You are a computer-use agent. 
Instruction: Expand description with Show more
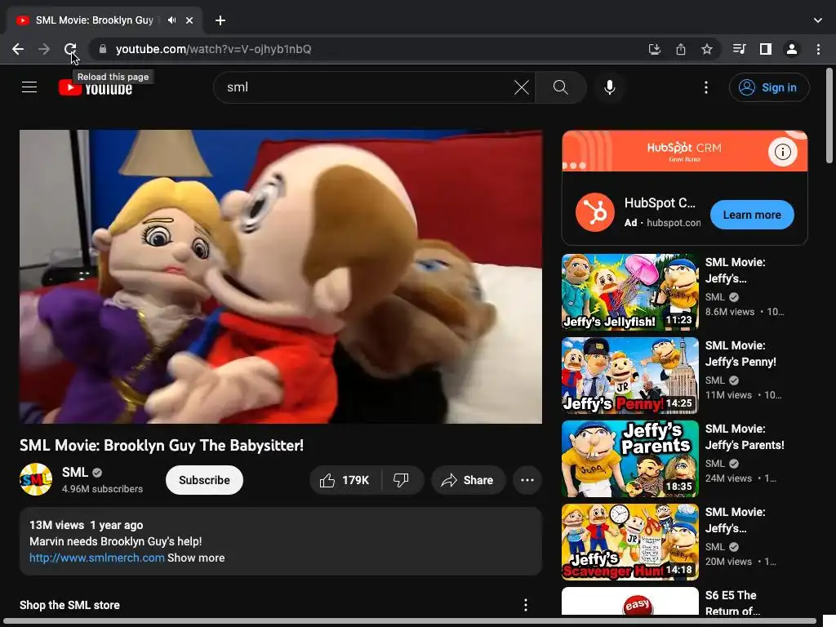(x=196, y=558)
